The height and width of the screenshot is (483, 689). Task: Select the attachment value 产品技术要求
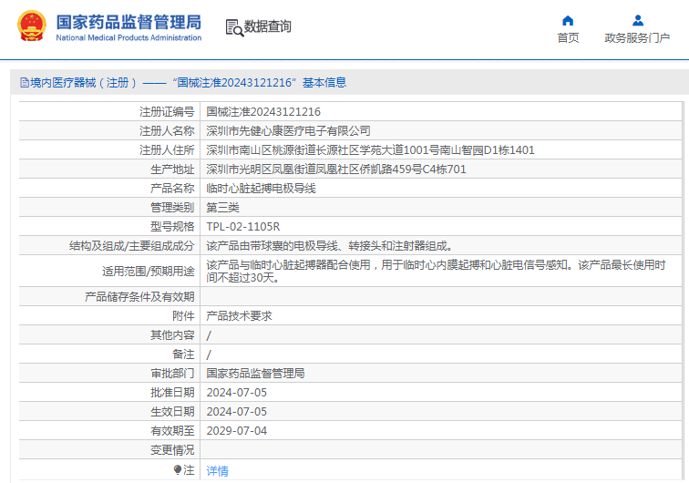[239, 316]
